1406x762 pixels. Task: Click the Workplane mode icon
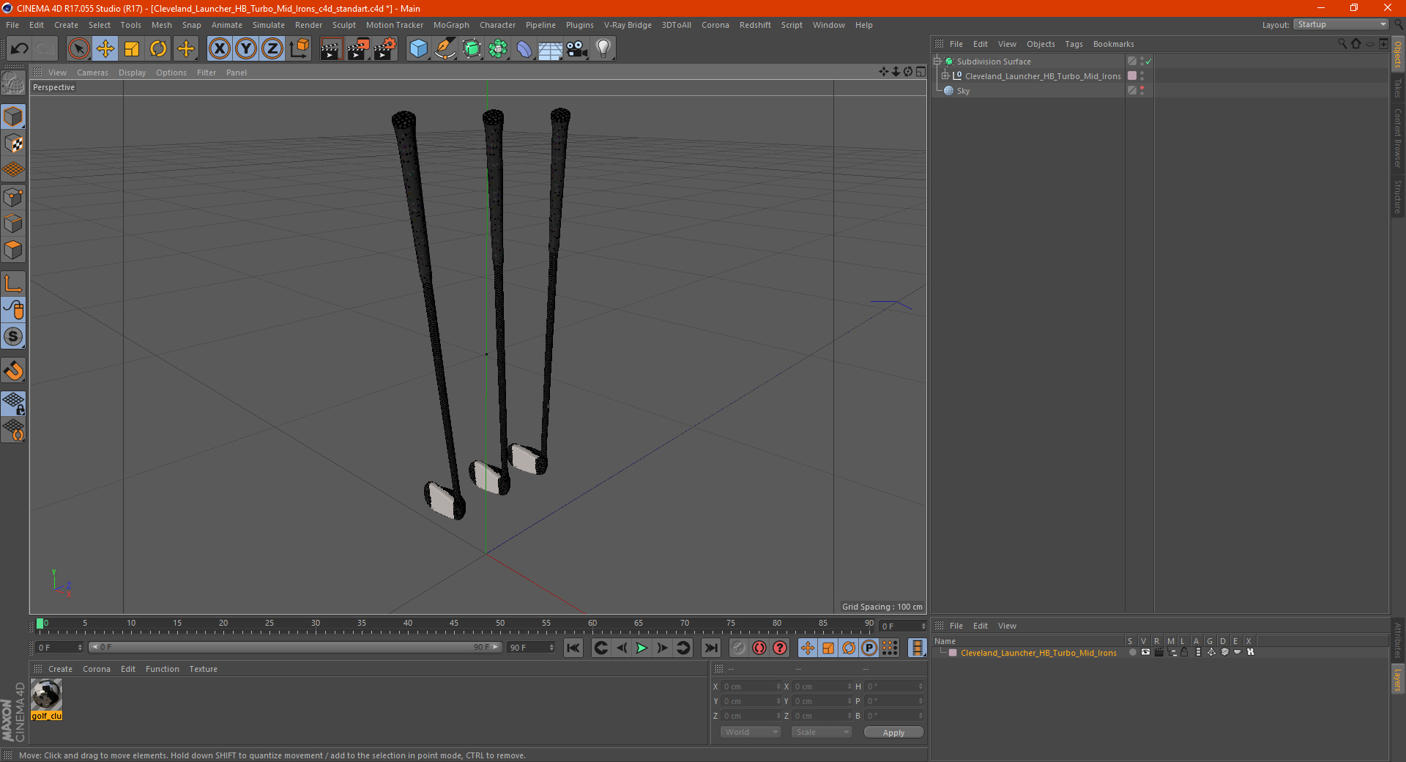click(13, 170)
